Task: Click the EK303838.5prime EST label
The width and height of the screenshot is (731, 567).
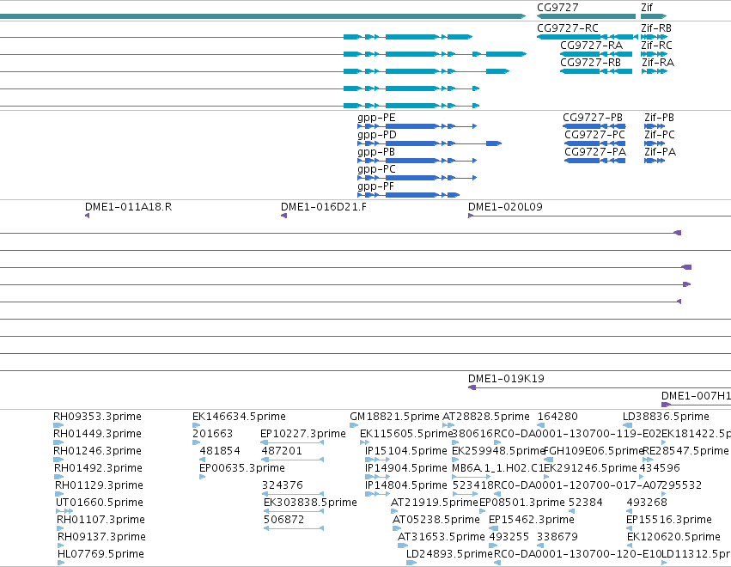Action: tap(310, 503)
